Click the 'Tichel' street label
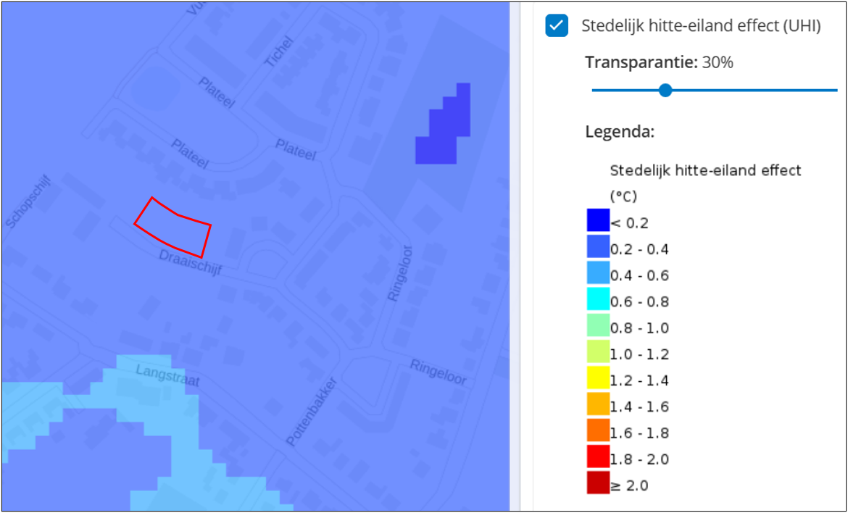The height and width of the screenshot is (513, 848). [278, 51]
